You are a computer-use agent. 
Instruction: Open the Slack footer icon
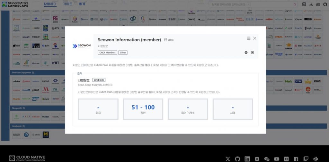[316, 159]
